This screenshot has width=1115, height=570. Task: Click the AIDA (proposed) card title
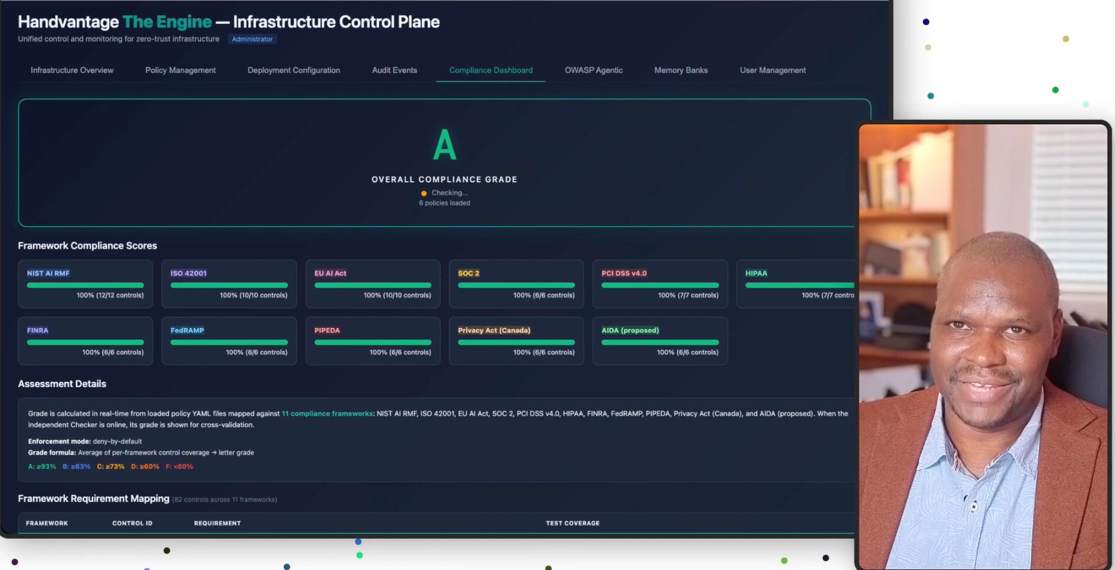point(630,330)
